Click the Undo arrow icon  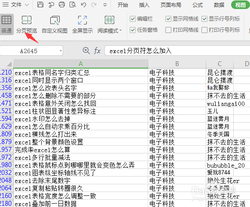(x=83, y=5)
